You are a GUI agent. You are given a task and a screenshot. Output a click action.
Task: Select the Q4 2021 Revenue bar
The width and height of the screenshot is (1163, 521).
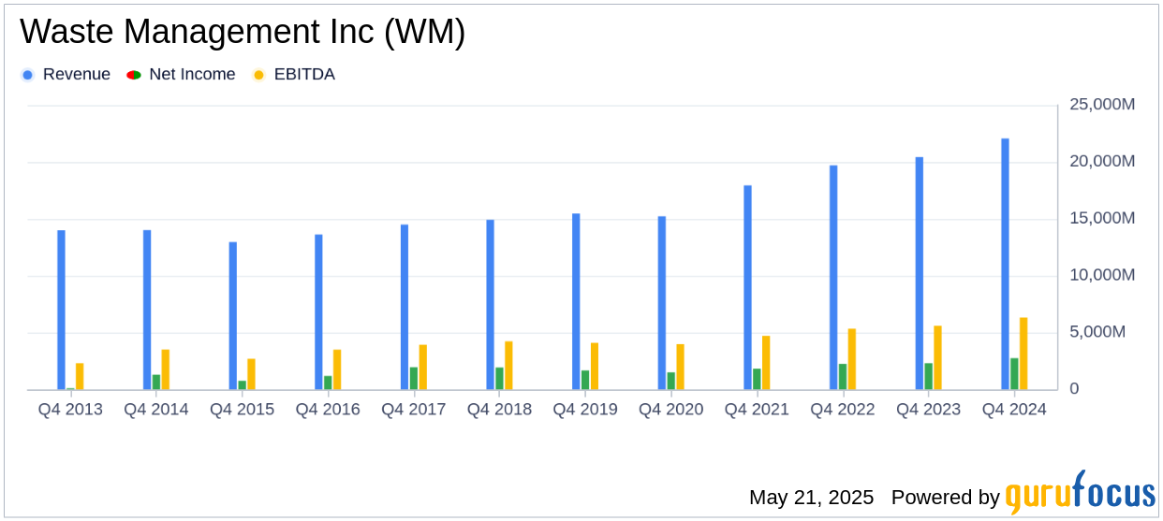click(748, 288)
